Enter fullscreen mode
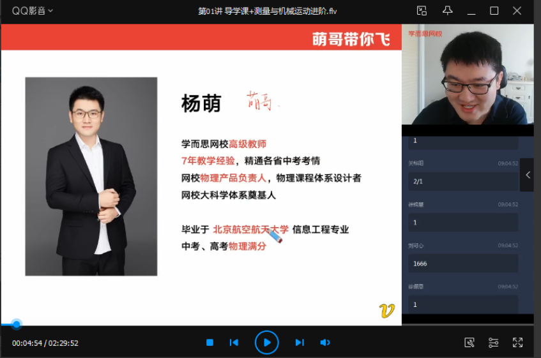Image resolution: width=541 pixels, height=358 pixels. click(x=517, y=343)
